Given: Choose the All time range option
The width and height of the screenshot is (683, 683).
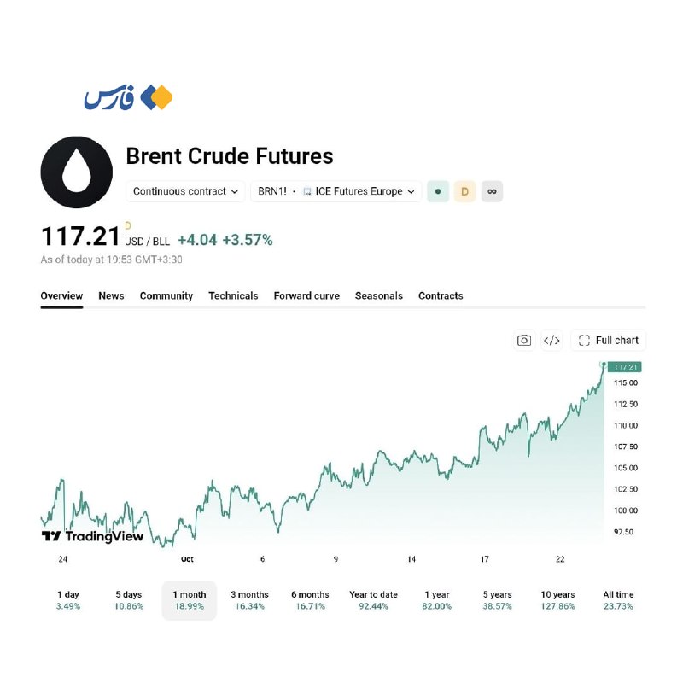Looking at the screenshot, I should [618, 600].
